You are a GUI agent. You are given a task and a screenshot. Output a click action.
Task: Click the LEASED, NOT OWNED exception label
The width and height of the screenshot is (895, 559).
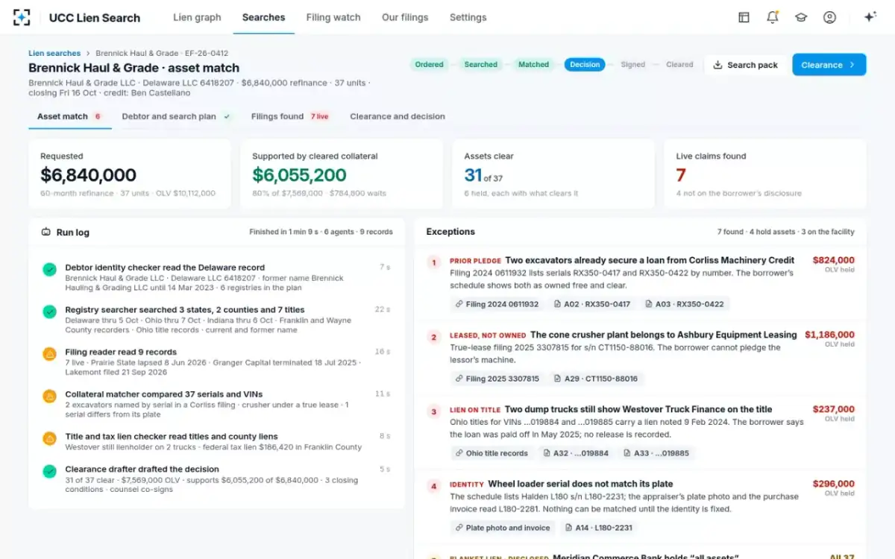coord(488,336)
